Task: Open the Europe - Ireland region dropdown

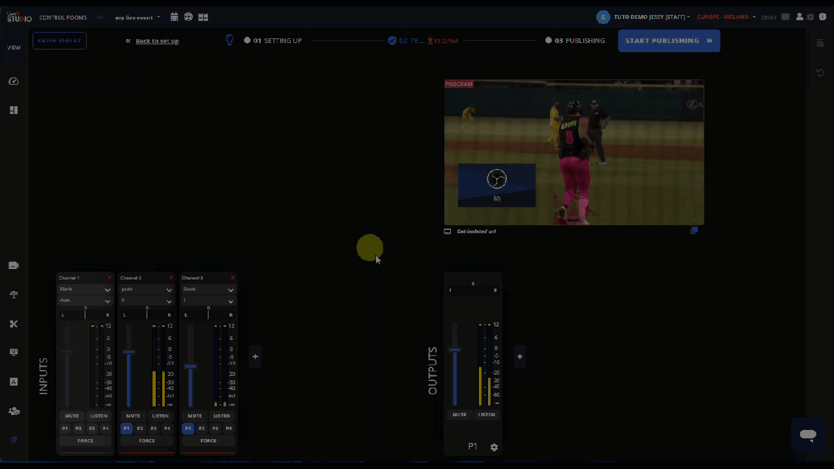Action: [726, 17]
